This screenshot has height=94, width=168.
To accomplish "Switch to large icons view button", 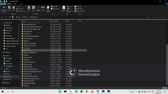I will 166,88.
